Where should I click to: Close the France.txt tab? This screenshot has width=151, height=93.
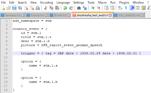[x=46, y=15]
